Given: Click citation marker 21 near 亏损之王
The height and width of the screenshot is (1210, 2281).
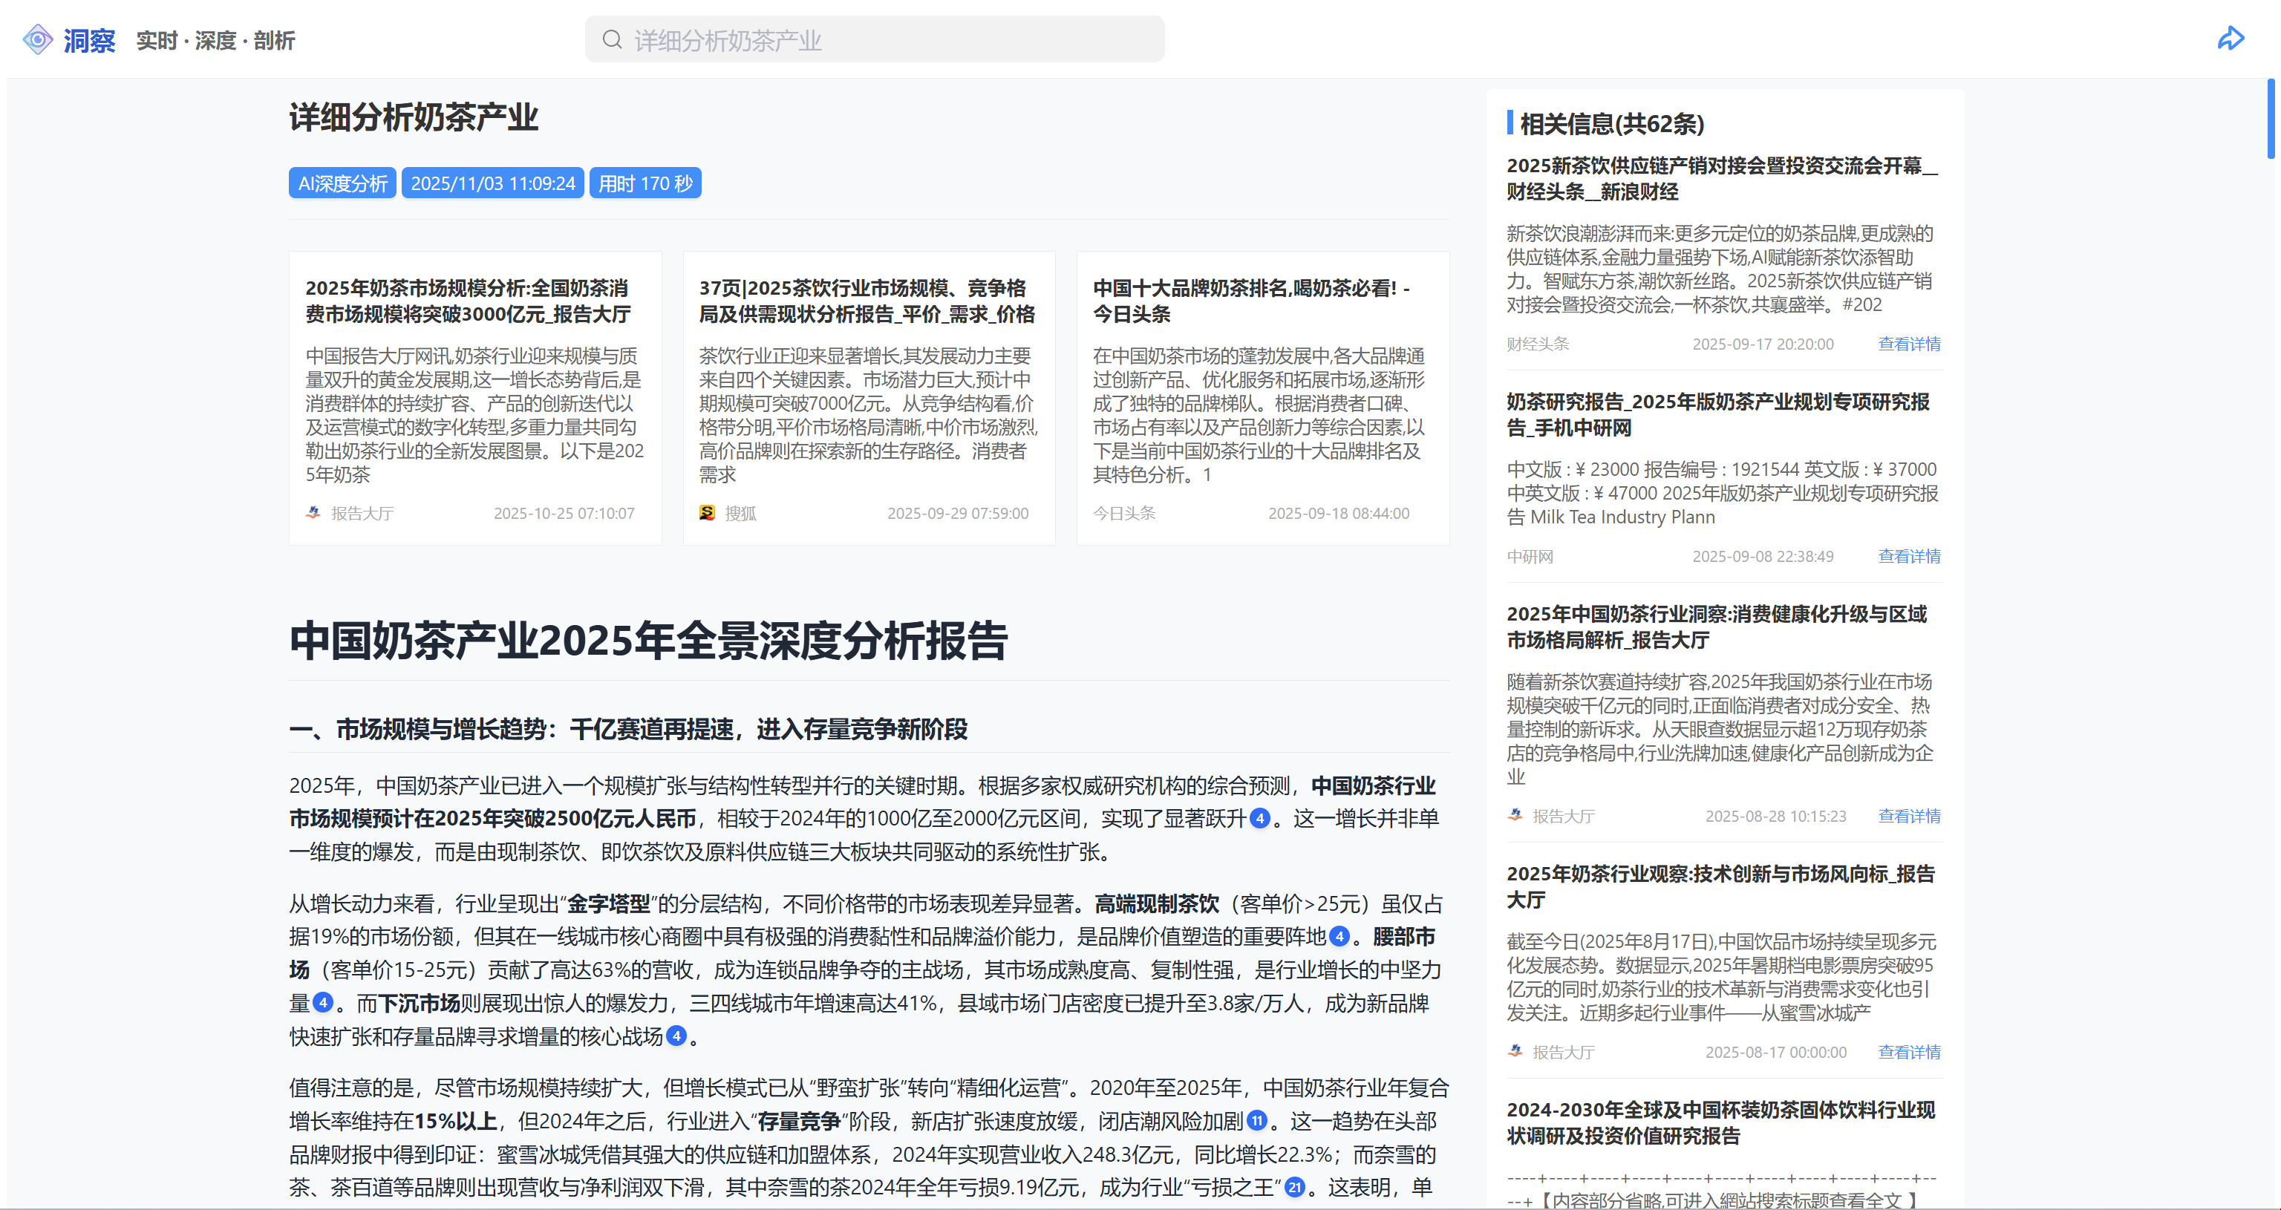Looking at the screenshot, I should (1295, 1188).
